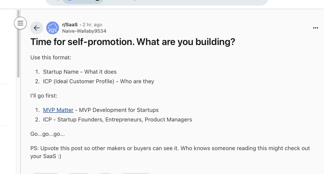324x174 pixels.
Task: Click the leftmost action pill below the post
Action: point(45,173)
